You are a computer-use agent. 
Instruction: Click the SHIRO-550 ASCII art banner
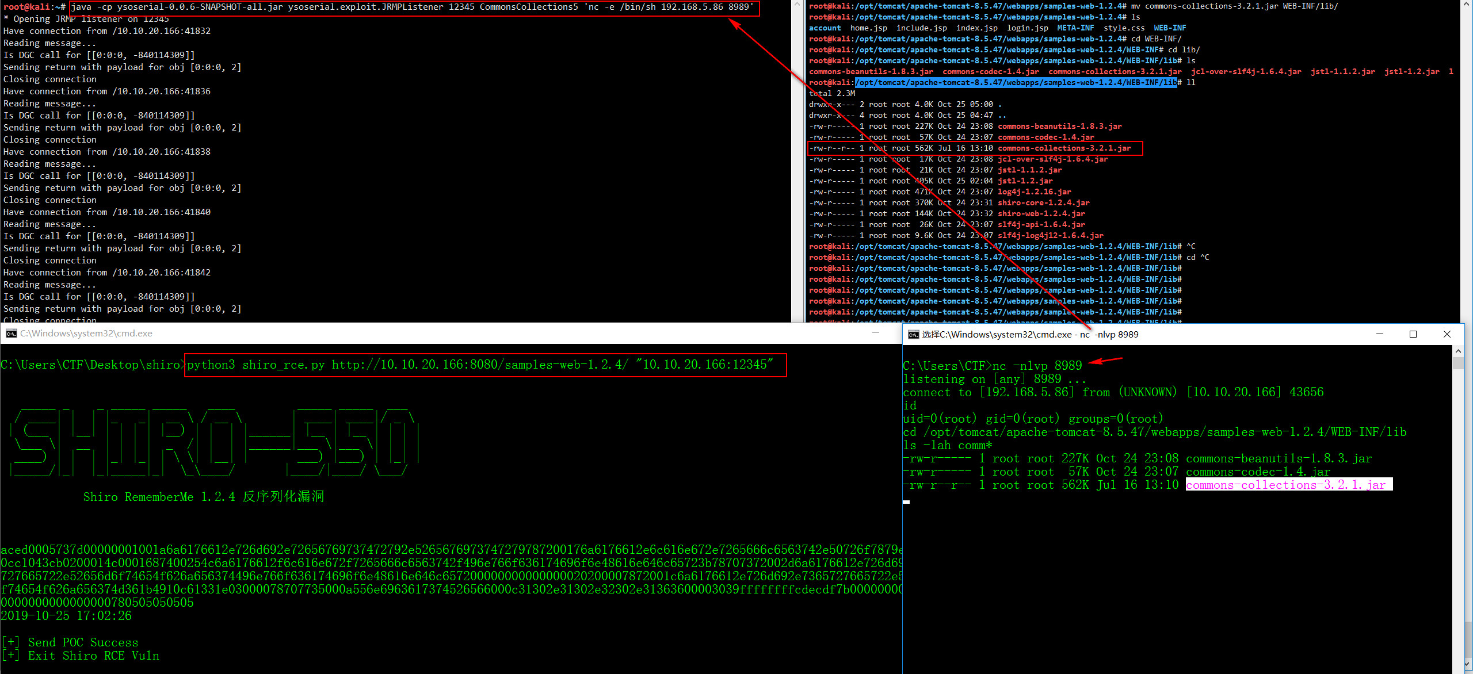point(215,443)
